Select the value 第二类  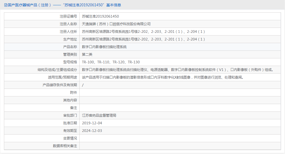coord(87,54)
